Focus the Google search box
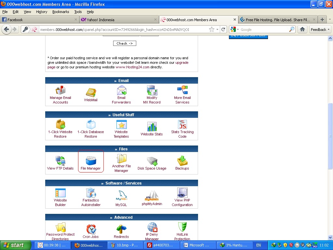This screenshot has height=250, width=333. 264,30
